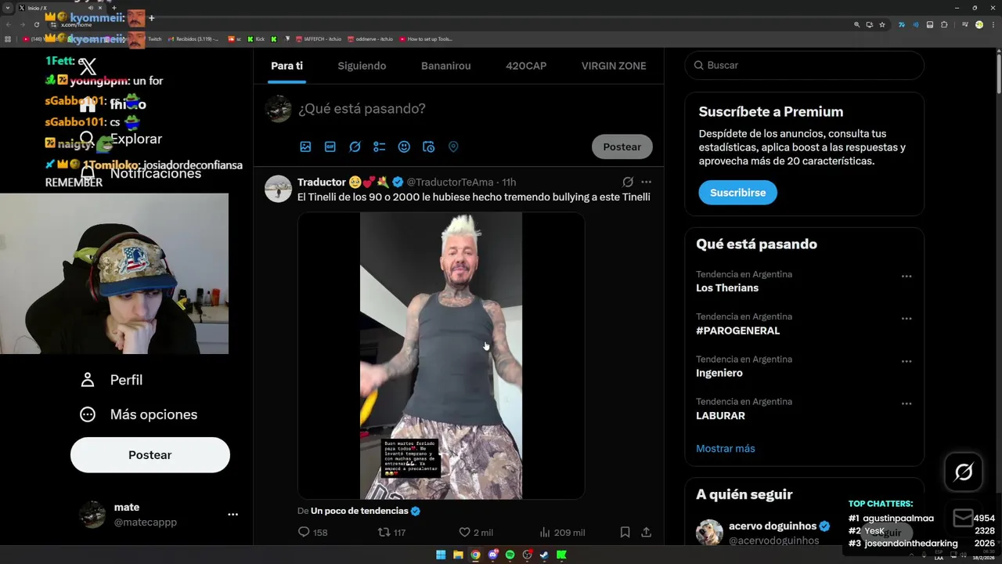
Task: Add a GIF to the post
Action: (330, 146)
